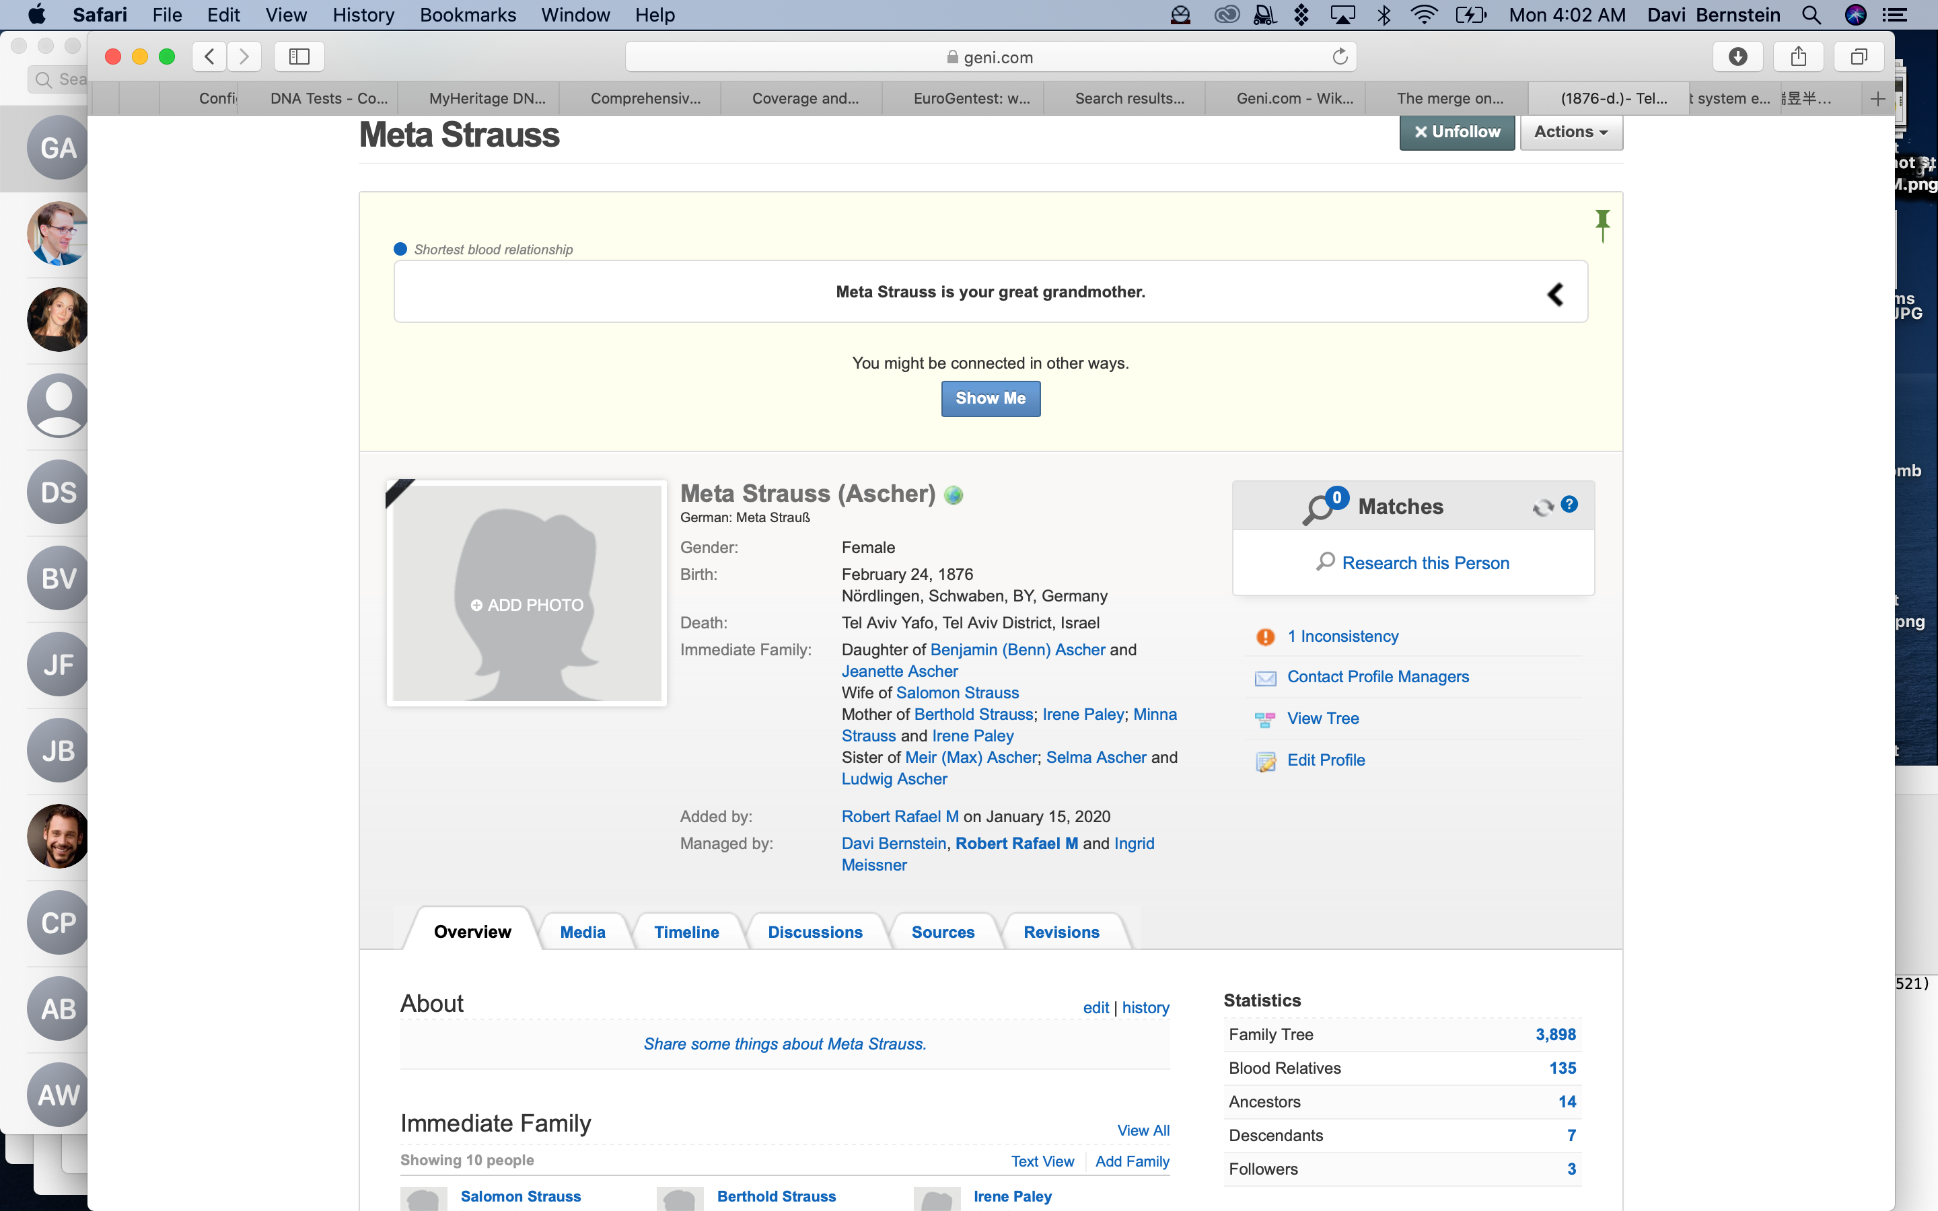This screenshot has height=1211, width=1938.
Task: Unfollow the Meta Strauss profile
Action: tap(1456, 132)
